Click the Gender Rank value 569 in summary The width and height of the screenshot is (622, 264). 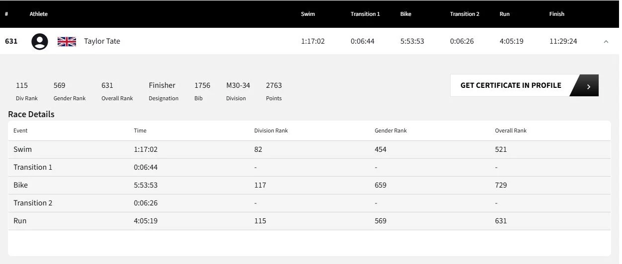[60, 85]
